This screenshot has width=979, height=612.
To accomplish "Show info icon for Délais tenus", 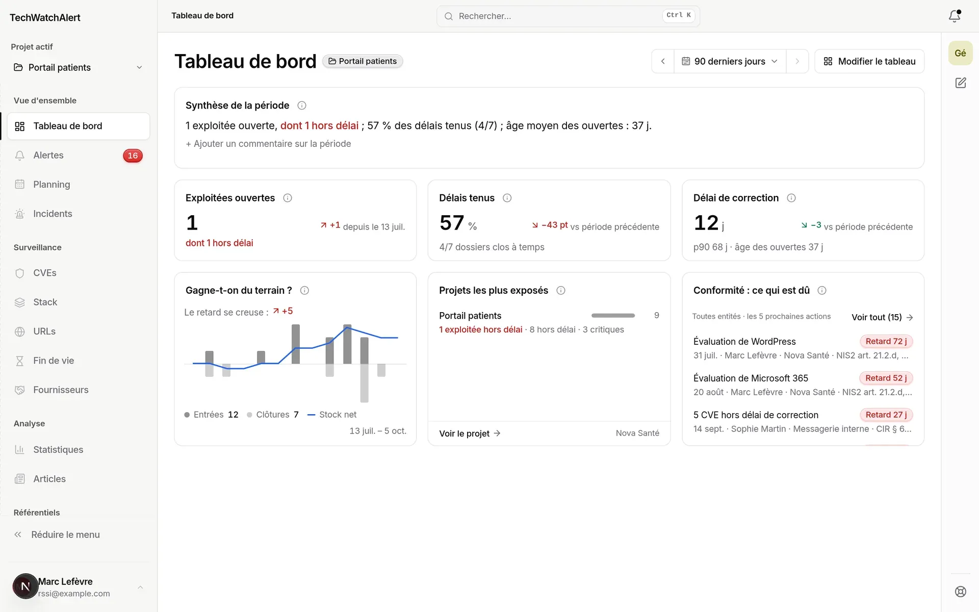I will [507, 198].
